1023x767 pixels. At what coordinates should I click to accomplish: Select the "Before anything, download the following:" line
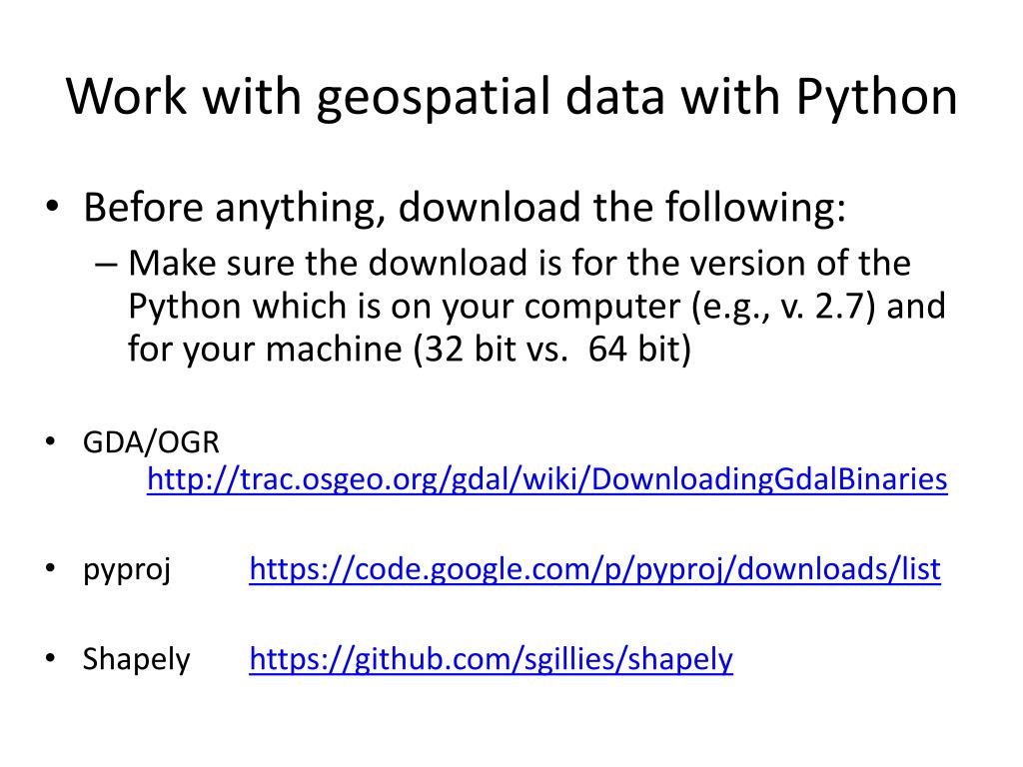(465, 208)
